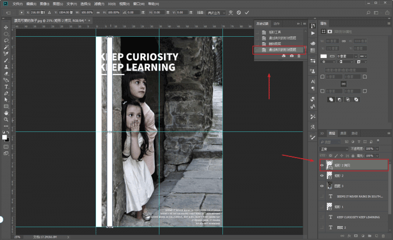Cancel the transform in options bar

(239, 12)
